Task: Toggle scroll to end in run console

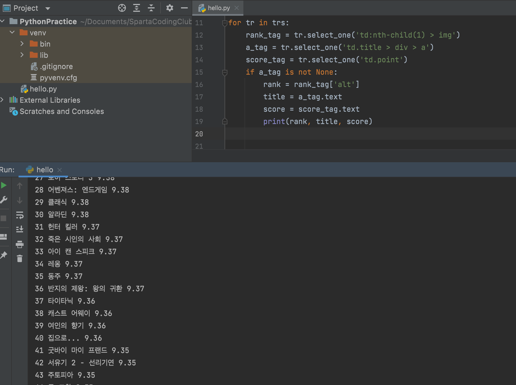Action: tap(20, 229)
